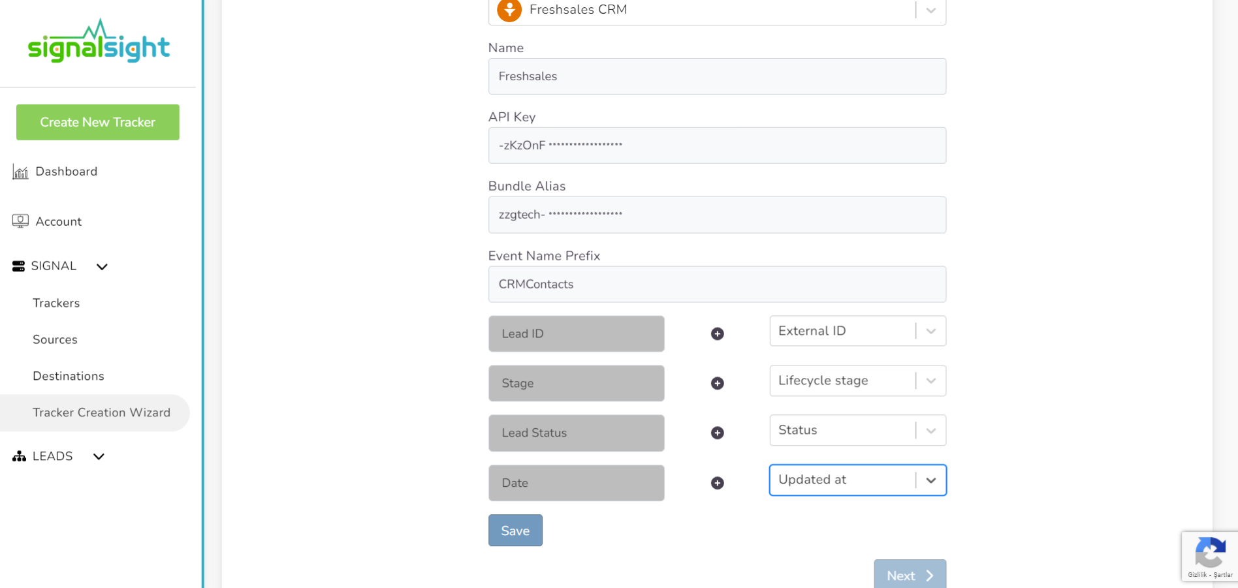1238x588 pixels.
Task: Click the plus icon beside Lead Status
Action: (717, 433)
